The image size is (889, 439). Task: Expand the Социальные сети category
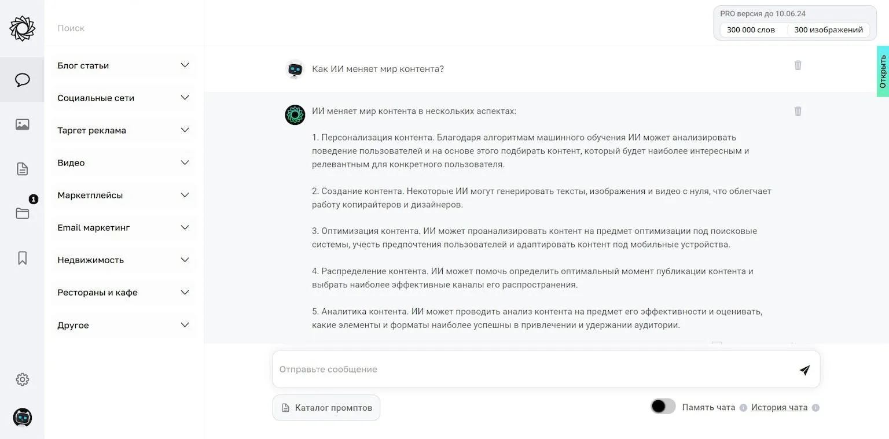tap(124, 98)
